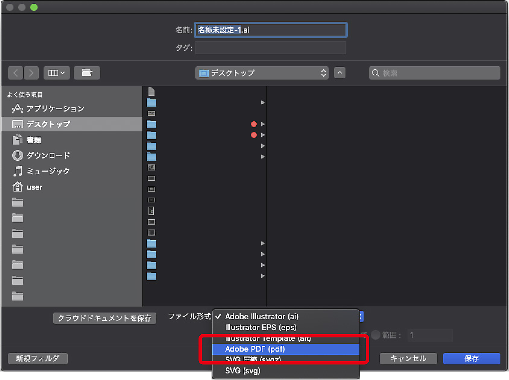The image size is (509, 380).
Task: Open Music folder in sidebar
Action: tap(48, 171)
